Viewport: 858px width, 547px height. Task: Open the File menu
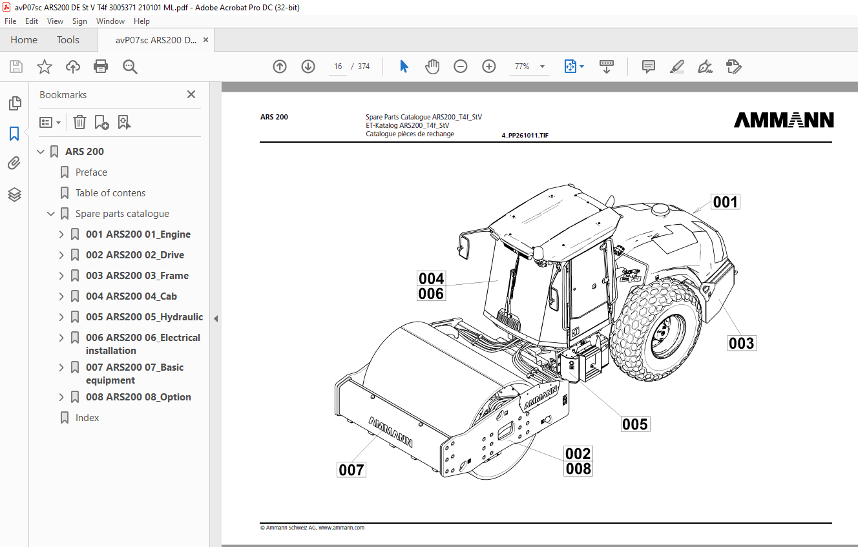pos(10,21)
